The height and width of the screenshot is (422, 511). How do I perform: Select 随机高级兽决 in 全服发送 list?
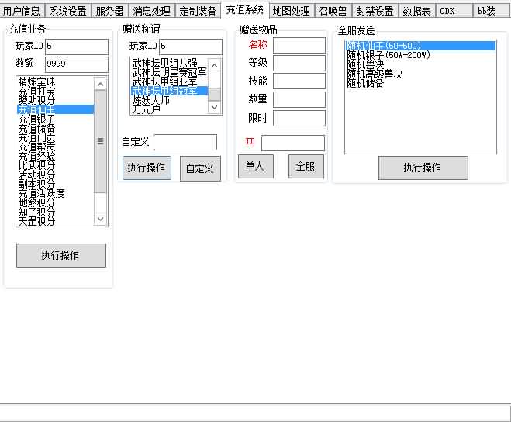pyautogui.click(x=375, y=74)
